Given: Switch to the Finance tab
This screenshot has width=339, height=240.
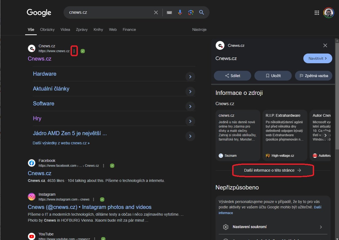Looking at the screenshot, I should coord(129,29).
